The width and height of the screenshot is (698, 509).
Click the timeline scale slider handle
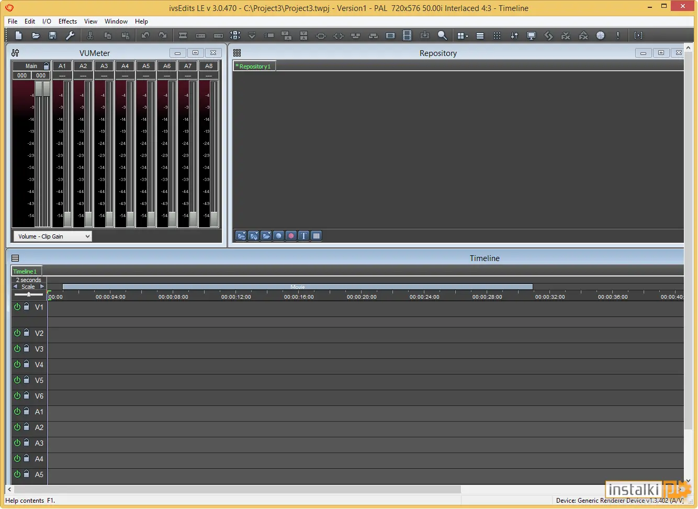[x=29, y=295]
